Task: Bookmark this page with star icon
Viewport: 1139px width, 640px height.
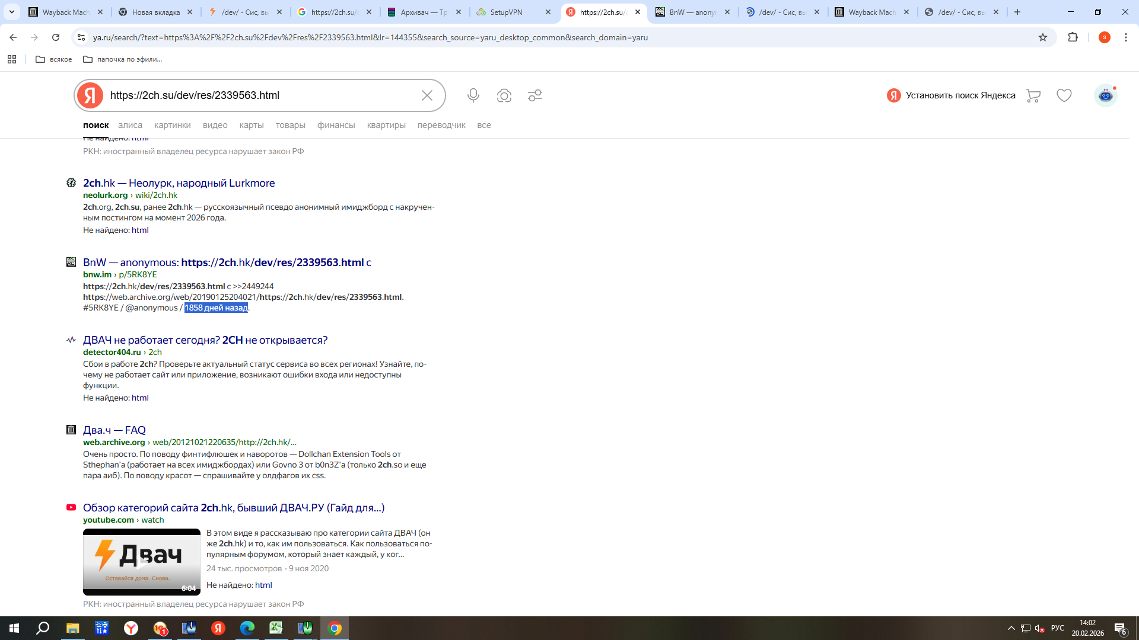Action: coord(1043,37)
